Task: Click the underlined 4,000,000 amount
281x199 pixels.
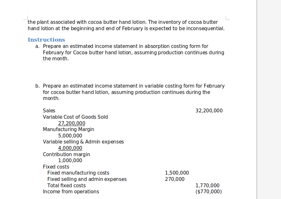Action: coord(70,148)
